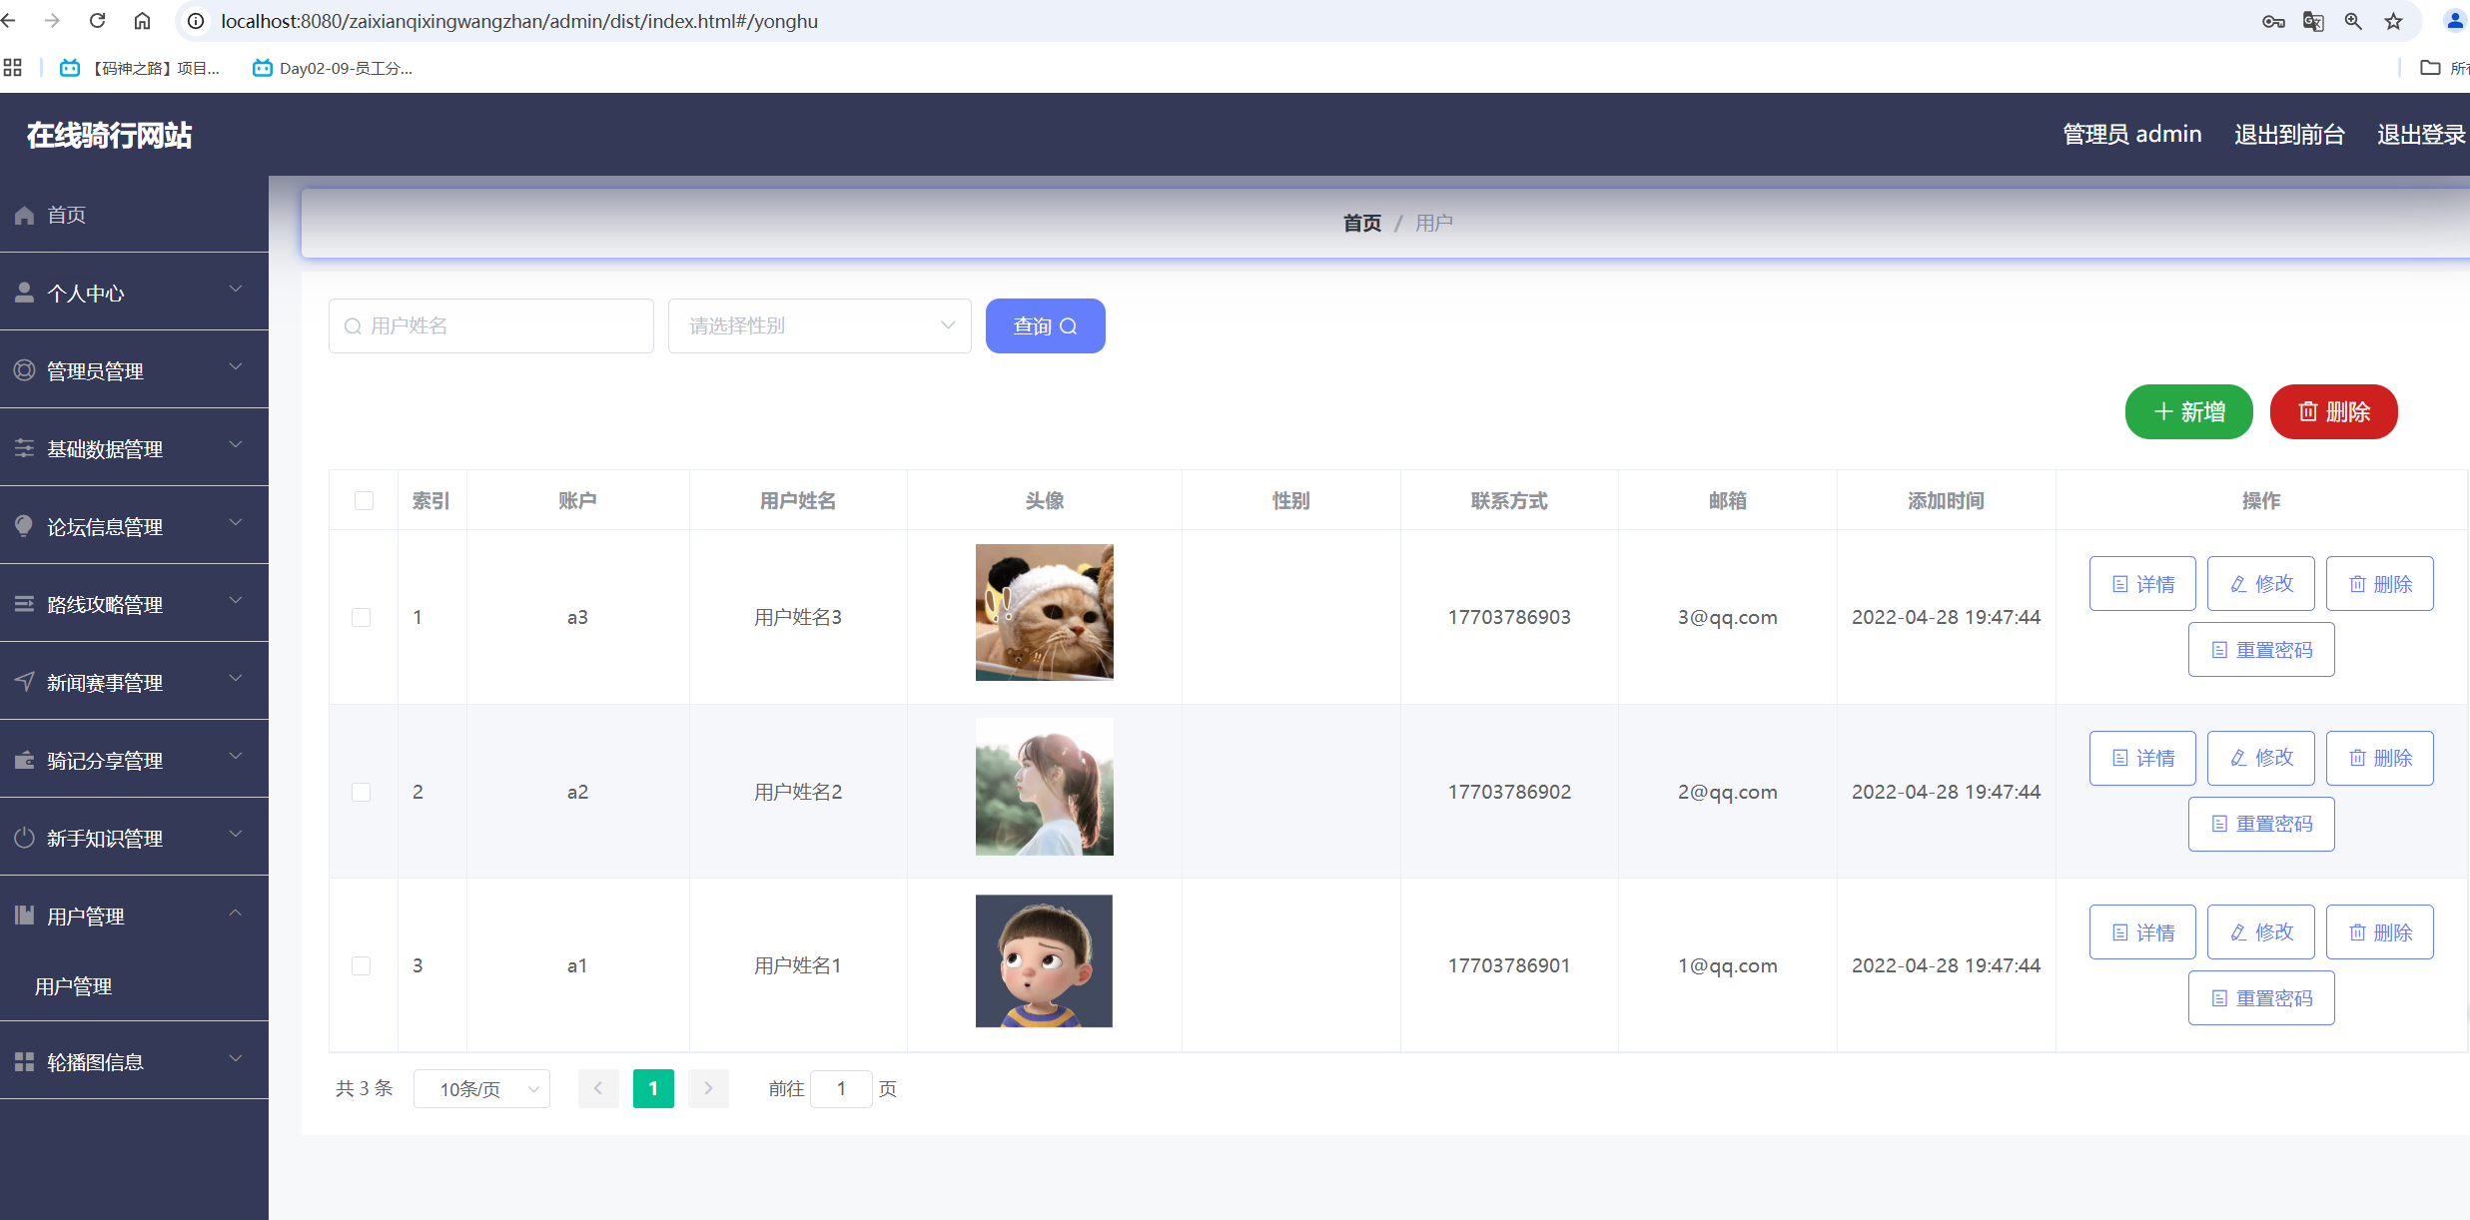
Task: Bookmark this page with the star icon
Action: [2393, 21]
